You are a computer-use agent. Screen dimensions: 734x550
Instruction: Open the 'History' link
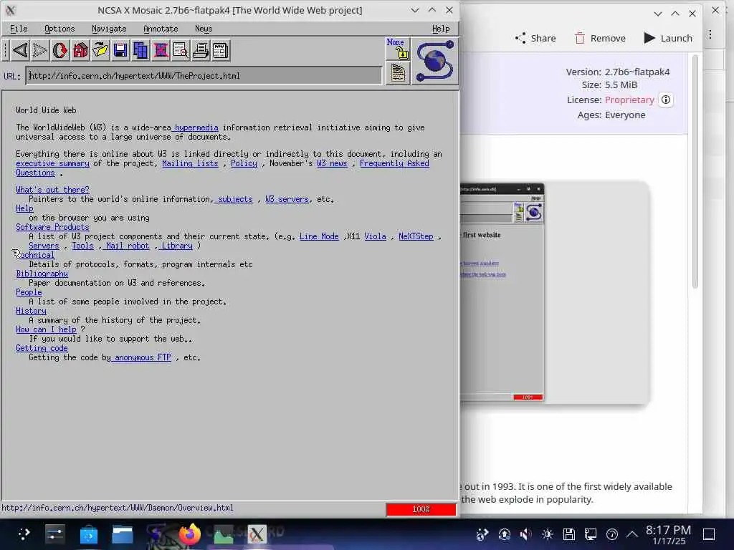(31, 311)
